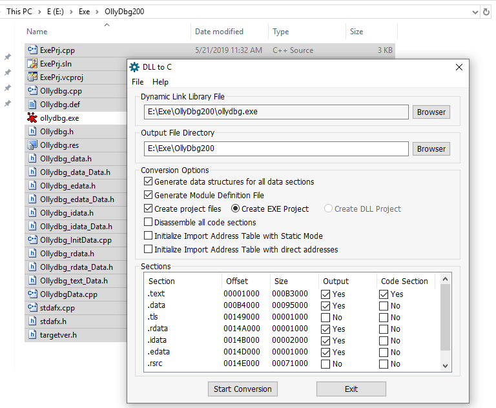Open the Help menu
Image resolution: width=496 pixels, height=408 pixels.
coord(160,82)
